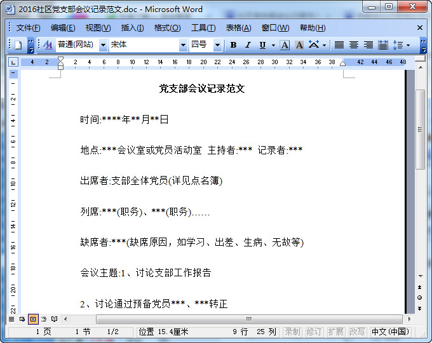Toggle 修订 track changes in status bar
This screenshot has width=432, height=343.
[314, 332]
